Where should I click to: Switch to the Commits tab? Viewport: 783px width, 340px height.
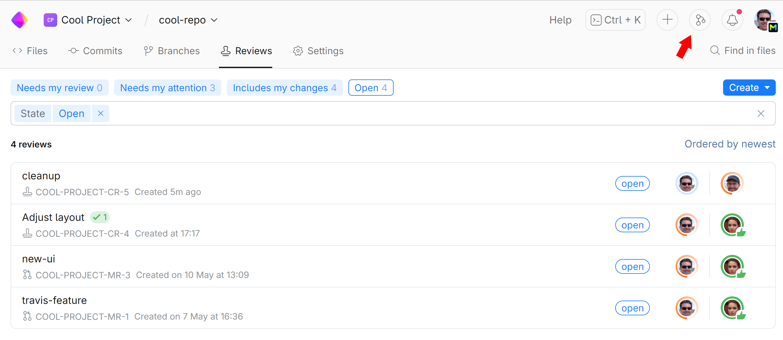(95, 51)
